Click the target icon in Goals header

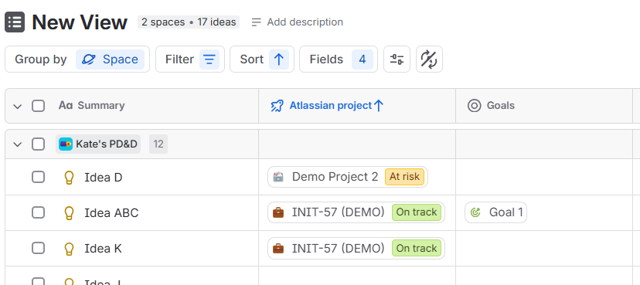point(474,106)
